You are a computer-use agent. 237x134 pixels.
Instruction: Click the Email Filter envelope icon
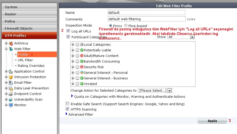[x=11, y=83]
